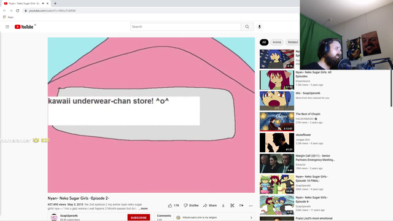Click HALIDONMUSIC channel name
Image resolution: width=393 pixels, height=221 pixels.
click(305, 118)
